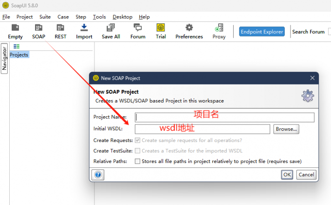Click the "Relative Paths:" label

point(110,162)
